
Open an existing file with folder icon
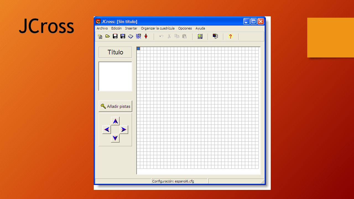pyautogui.click(x=108, y=36)
